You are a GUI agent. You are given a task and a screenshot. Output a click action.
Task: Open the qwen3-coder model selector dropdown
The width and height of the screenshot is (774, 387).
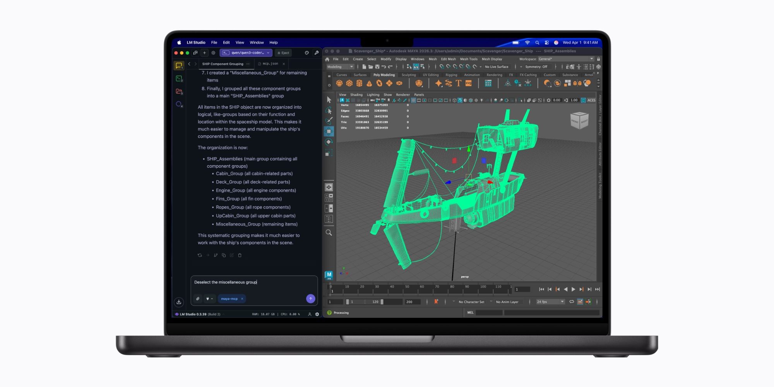[x=246, y=53]
